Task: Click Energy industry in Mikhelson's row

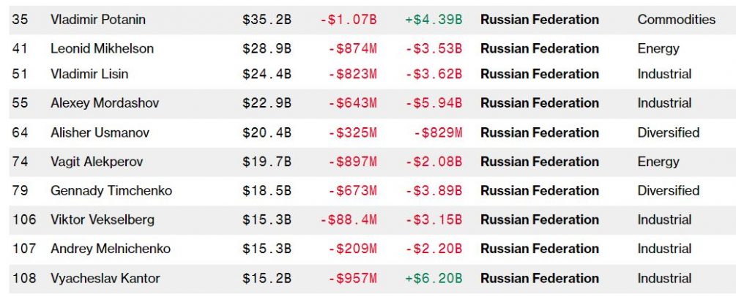Action: 658,49
